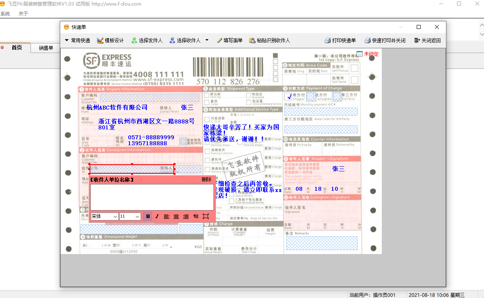Select the message 快递大哥辛苦了
Screen dimensions: 484x298
[242, 133]
